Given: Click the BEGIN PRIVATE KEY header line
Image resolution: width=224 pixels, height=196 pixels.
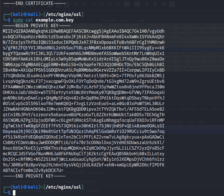Looking at the screenshot, I should pyautogui.click(x=37, y=26).
